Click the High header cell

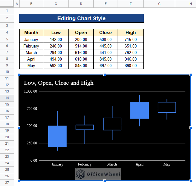[x=131, y=33]
